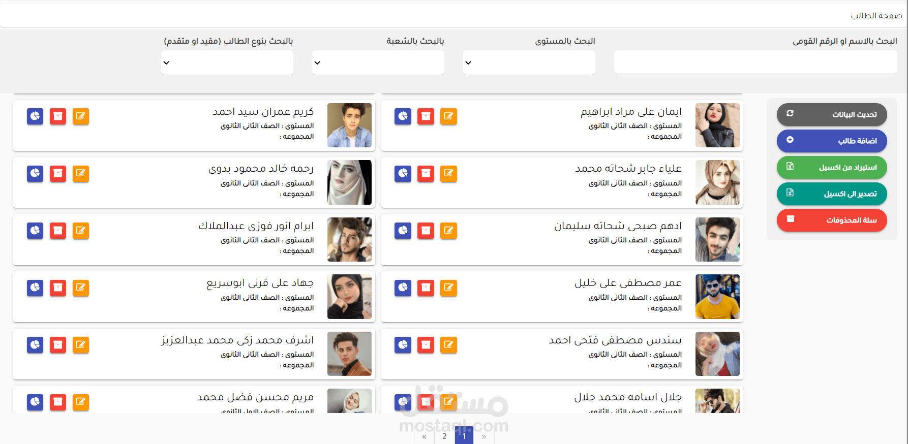908x444 pixels.
Task: Open photo of عمر مصطفى على خليل
Action: (717, 297)
